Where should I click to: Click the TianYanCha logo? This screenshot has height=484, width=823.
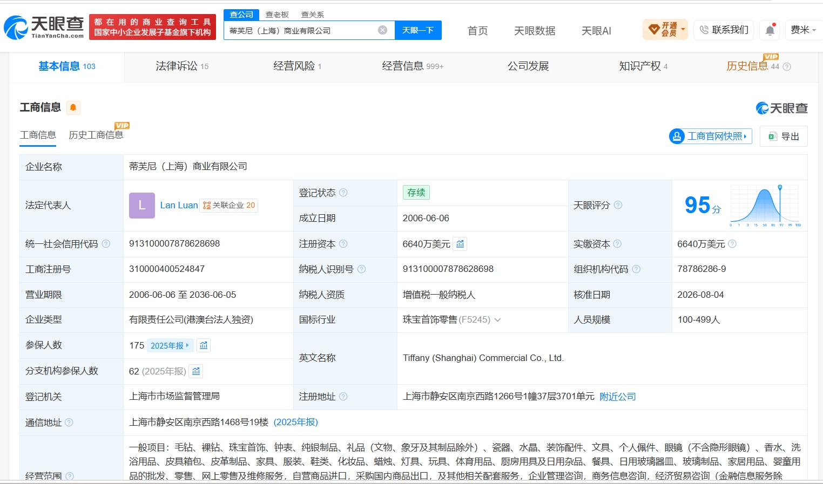coord(44,27)
